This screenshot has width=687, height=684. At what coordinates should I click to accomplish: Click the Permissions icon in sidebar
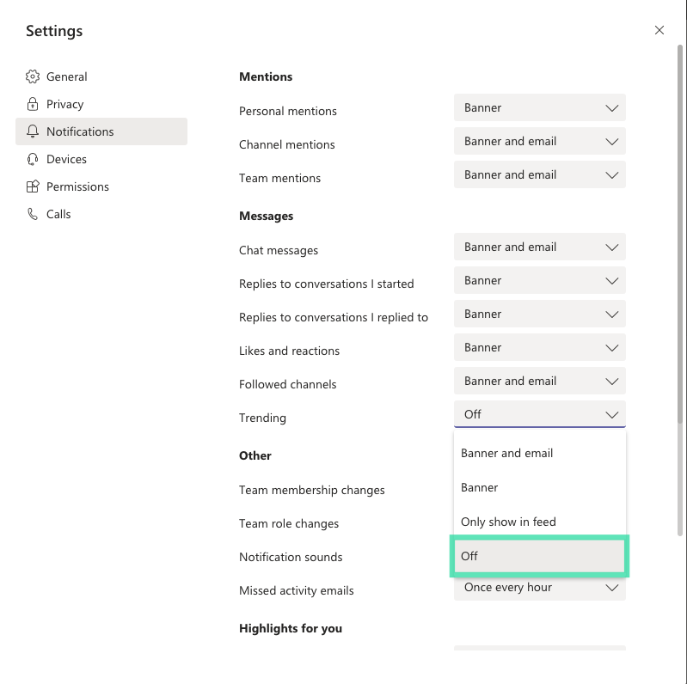(33, 186)
